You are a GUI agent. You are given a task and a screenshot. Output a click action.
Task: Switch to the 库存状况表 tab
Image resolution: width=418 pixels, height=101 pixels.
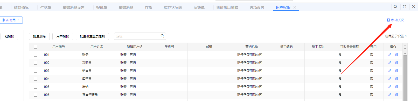(x=173, y=7)
